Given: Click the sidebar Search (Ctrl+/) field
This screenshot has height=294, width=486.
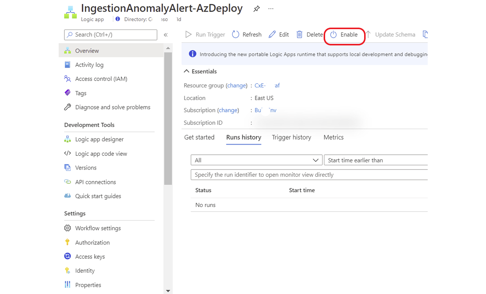Looking at the screenshot, I should pyautogui.click(x=111, y=34).
